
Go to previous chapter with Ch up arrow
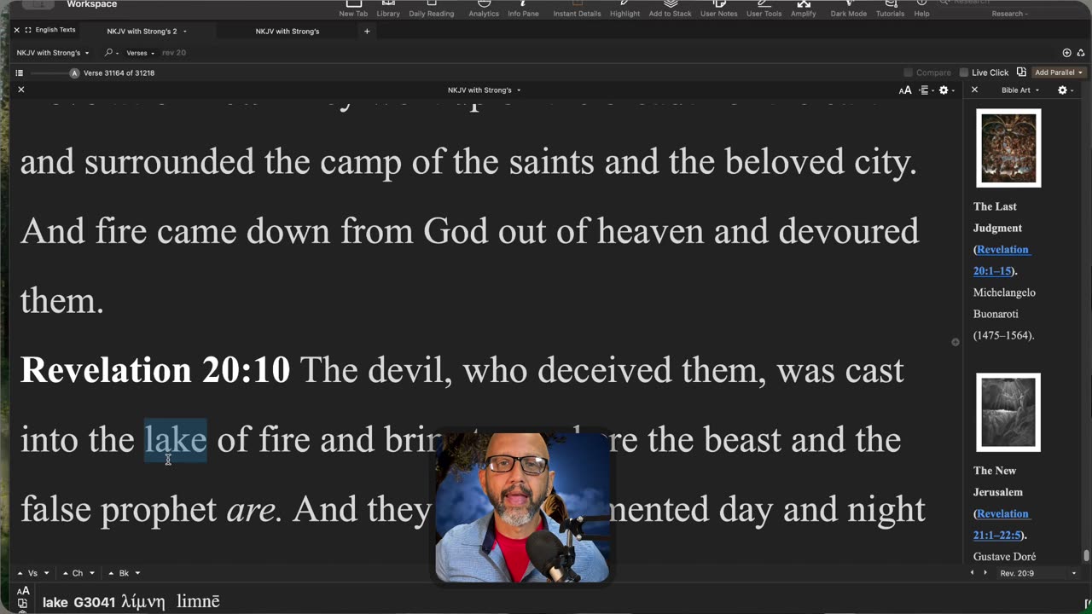click(x=66, y=573)
